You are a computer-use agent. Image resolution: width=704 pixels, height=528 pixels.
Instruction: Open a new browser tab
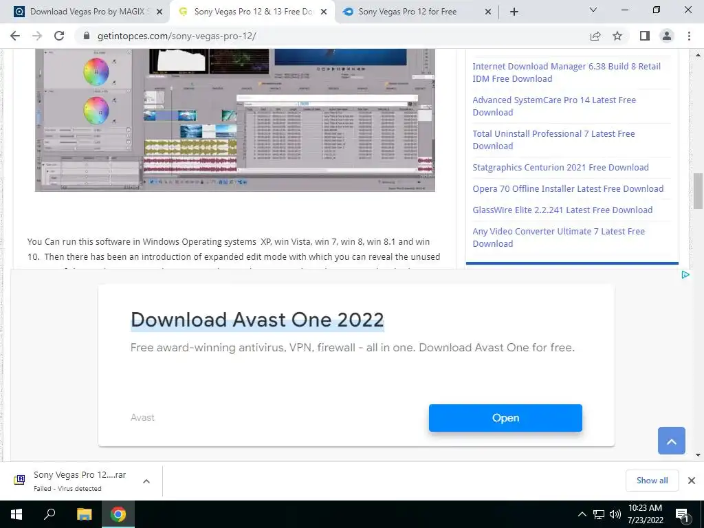pyautogui.click(x=514, y=12)
